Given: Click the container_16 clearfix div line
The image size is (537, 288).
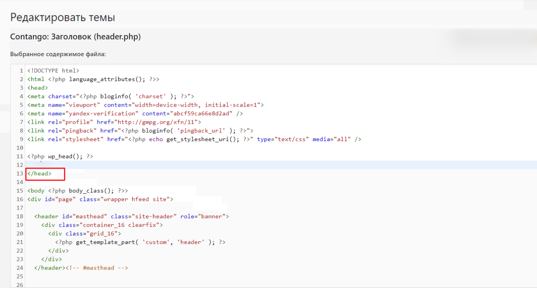Looking at the screenshot, I should click(102, 225).
